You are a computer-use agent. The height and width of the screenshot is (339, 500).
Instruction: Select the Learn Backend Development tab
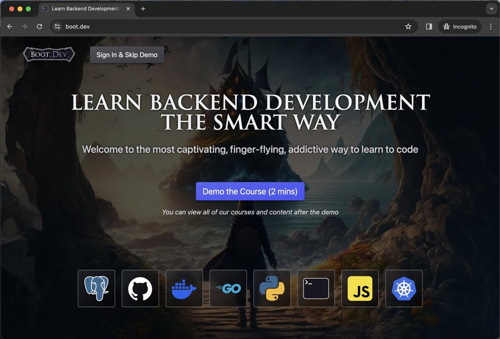(x=86, y=9)
